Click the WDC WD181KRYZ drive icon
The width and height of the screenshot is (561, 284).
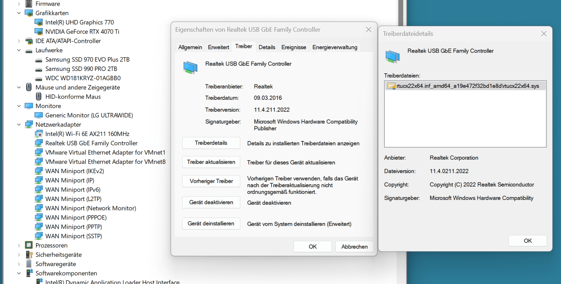tap(39, 79)
